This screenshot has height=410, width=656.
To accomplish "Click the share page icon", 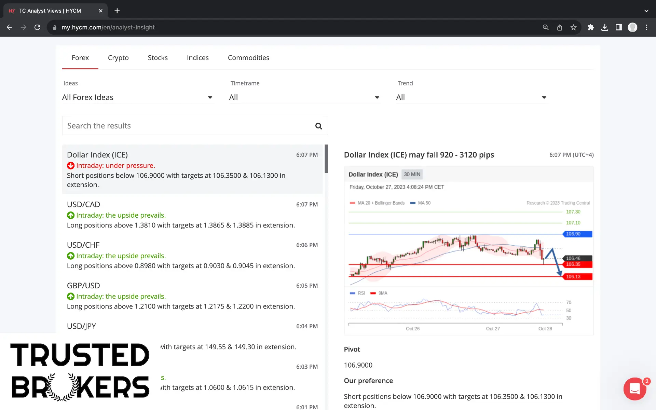I will [560, 27].
